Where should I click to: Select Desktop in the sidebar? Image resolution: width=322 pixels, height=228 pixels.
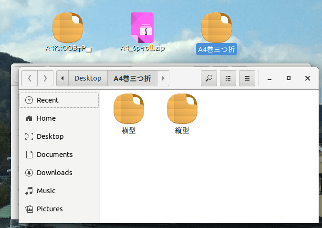coord(59,136)
